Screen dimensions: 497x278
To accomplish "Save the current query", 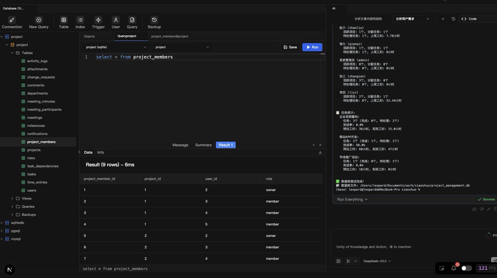I will click(290, 47).
